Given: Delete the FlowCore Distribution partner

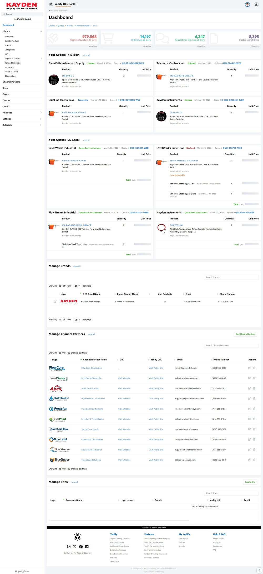Looking at the screenshot, I should pyautogui.click(x=254, y=368).
